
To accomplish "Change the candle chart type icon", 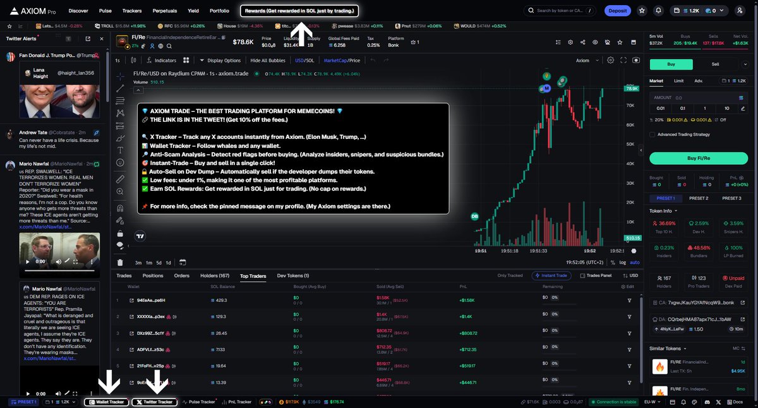I will click(x=133, y=61).
